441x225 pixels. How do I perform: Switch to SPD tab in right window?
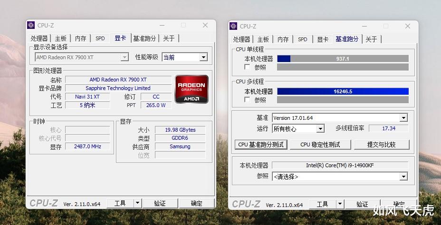tap(303, 39)
